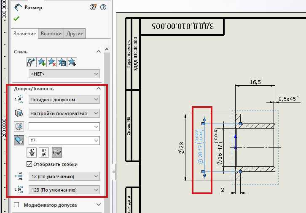Viewport: 306px width, 213px height.
Task: Select the 0,5x45° chamfer dimension
Action: click(289, 99)
